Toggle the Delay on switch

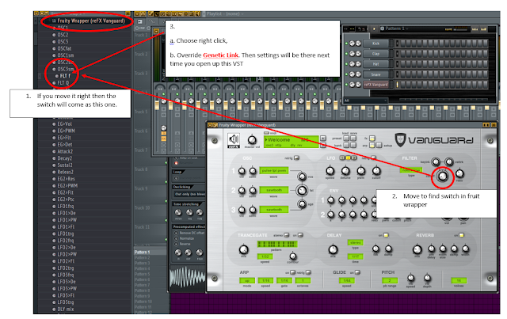(386, 235)
